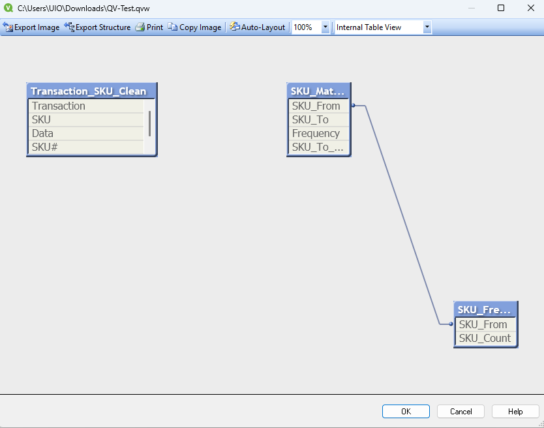
Task: Click the Export Structure toolbar icon
Action: (x=69, y=27)
